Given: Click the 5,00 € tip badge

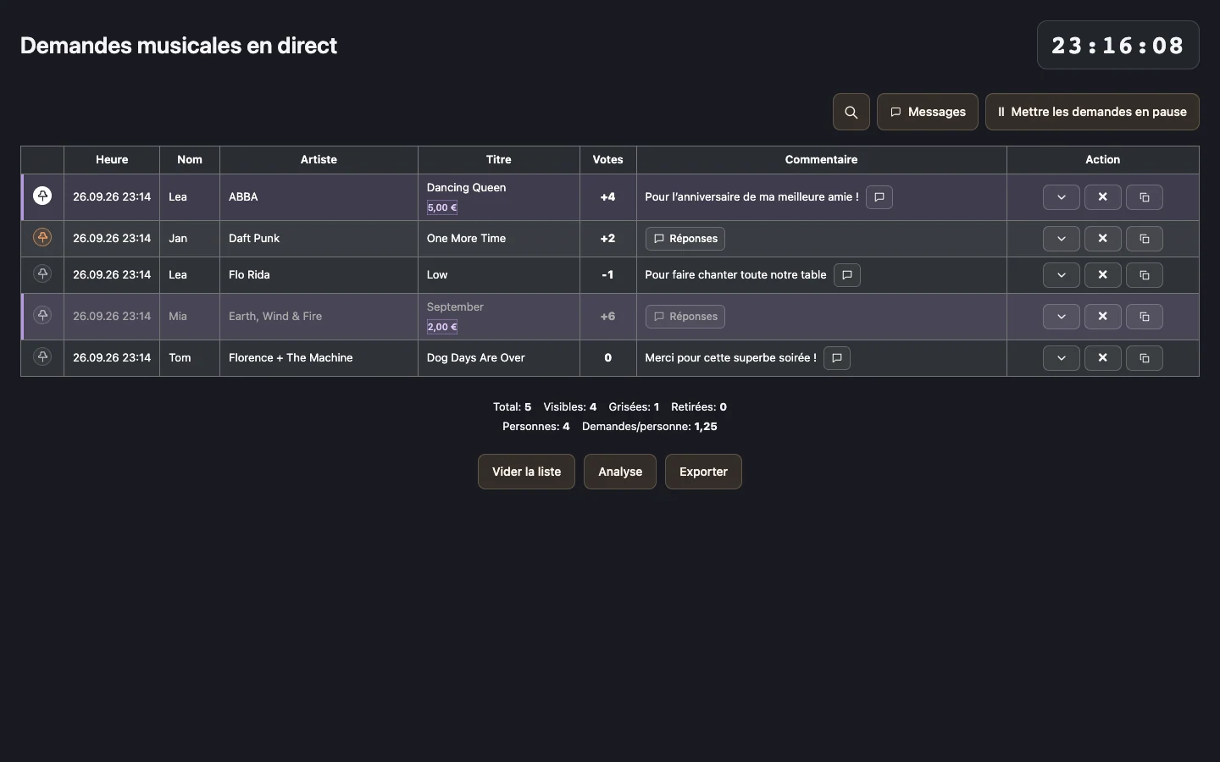Looking at the screenshot, I should click(x=442, y=207).
